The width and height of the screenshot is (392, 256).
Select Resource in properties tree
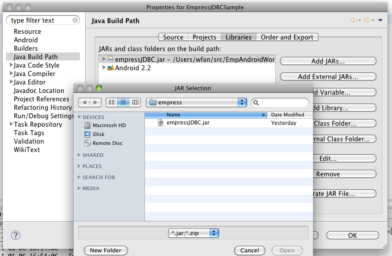pyautogui.click(x=28, y=32)
